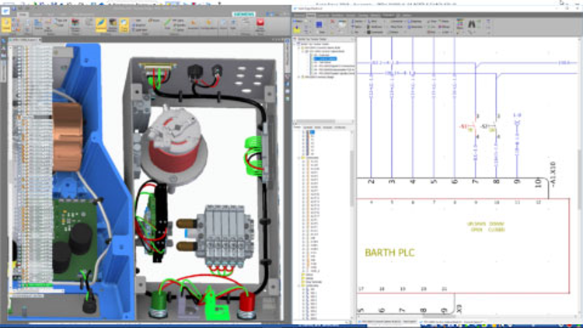The image size is (583, 328).
Task: Switch to the Home tab in the 3D window
Action: click(x=23, y=15)
